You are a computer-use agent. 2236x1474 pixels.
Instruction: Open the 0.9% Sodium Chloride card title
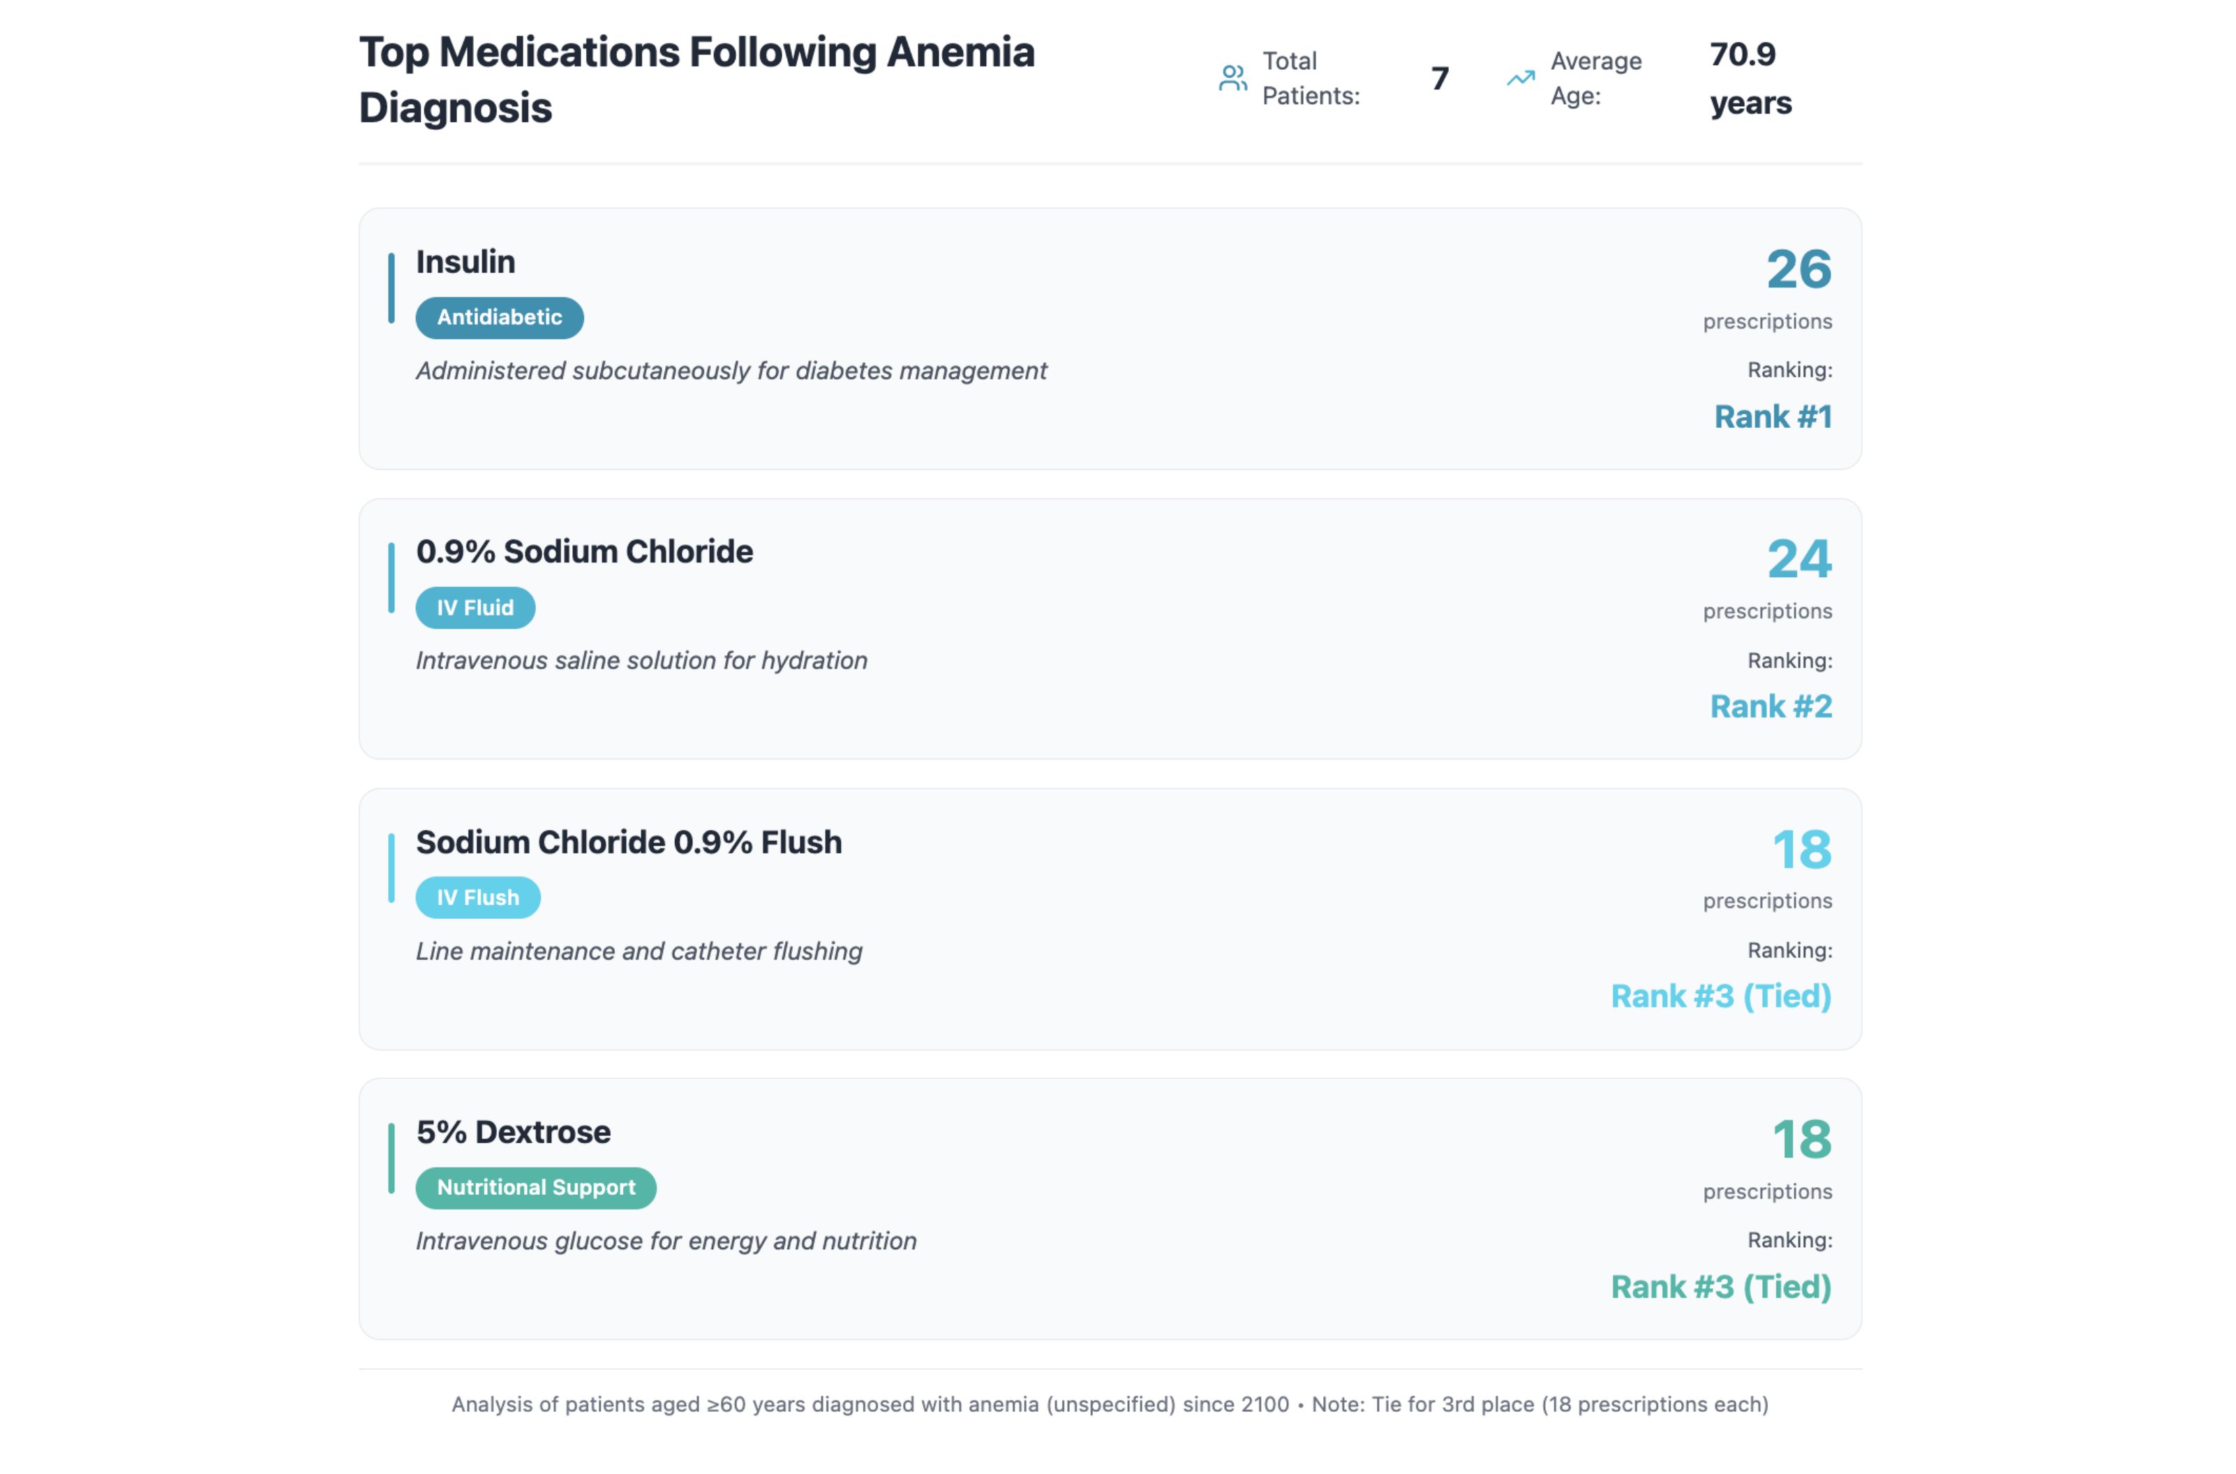pyautogui.click(x=585, y=552)
